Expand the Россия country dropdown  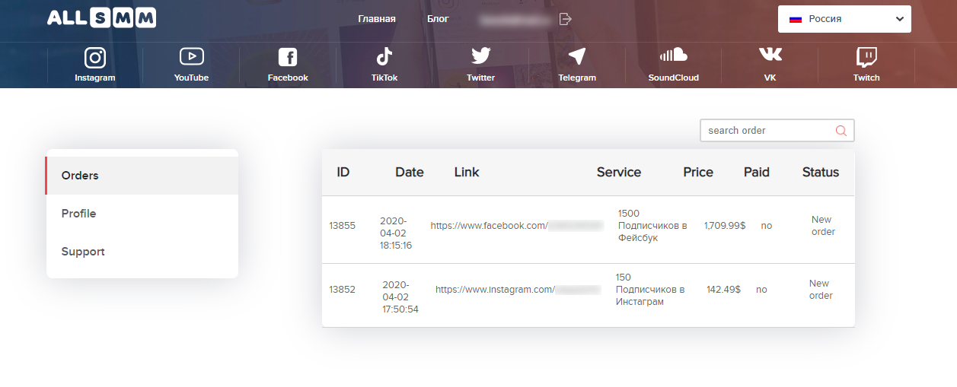pyautogui.click(x=844, y=19)
